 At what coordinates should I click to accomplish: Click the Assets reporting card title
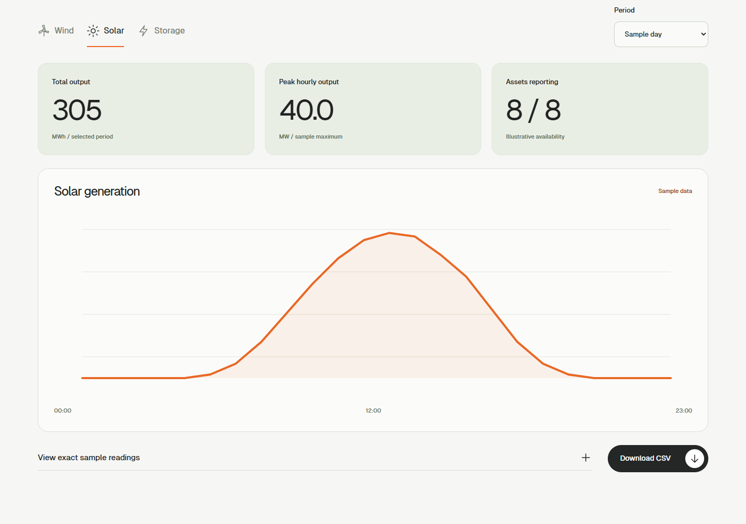[x=532, y=82]
